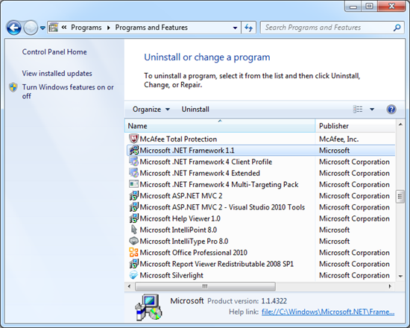Click the Back navigation arrow button
Screen dimensions: 410x328
[13, 28]
